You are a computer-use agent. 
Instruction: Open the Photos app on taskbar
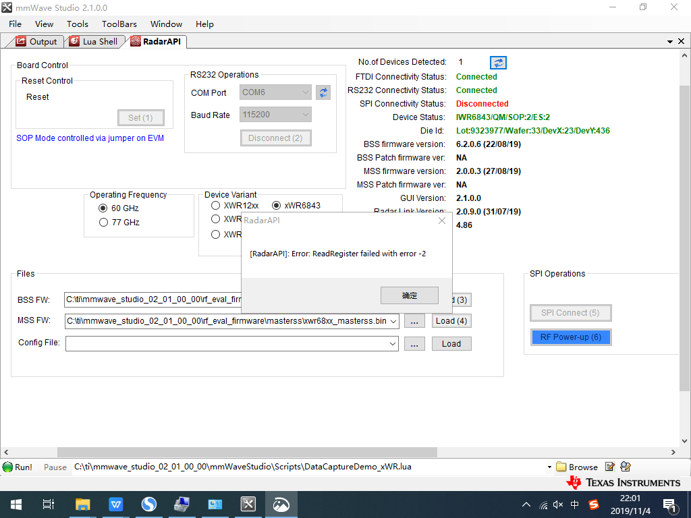tap(281, 505)
